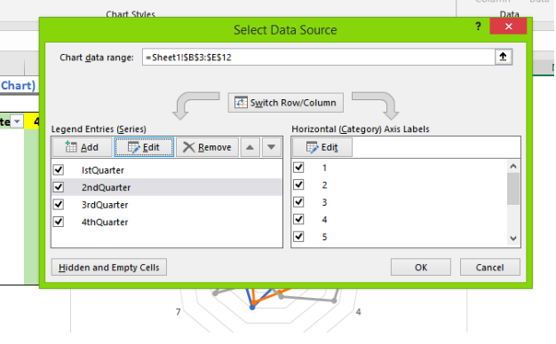Click the collapse dialog range selector icon
This screenshot has width=556, height=344.
pos(504,57)
